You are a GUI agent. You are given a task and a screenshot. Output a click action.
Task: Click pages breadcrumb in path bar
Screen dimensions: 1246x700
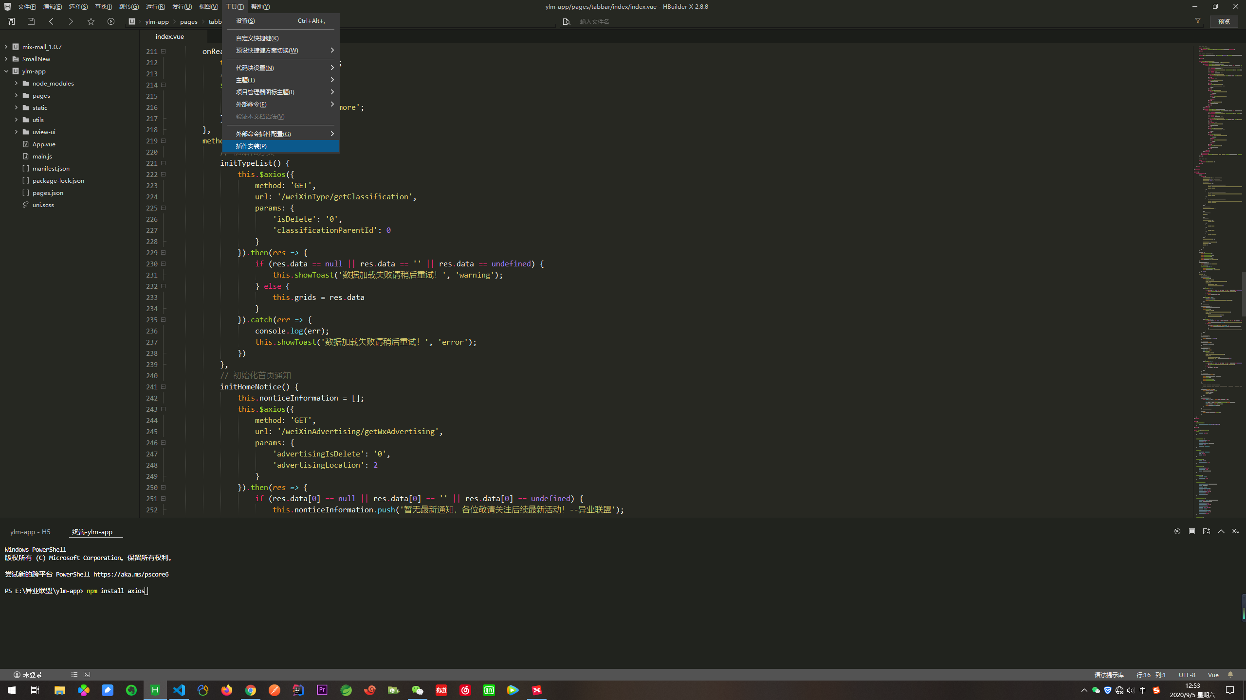click(x=189, y=21)
